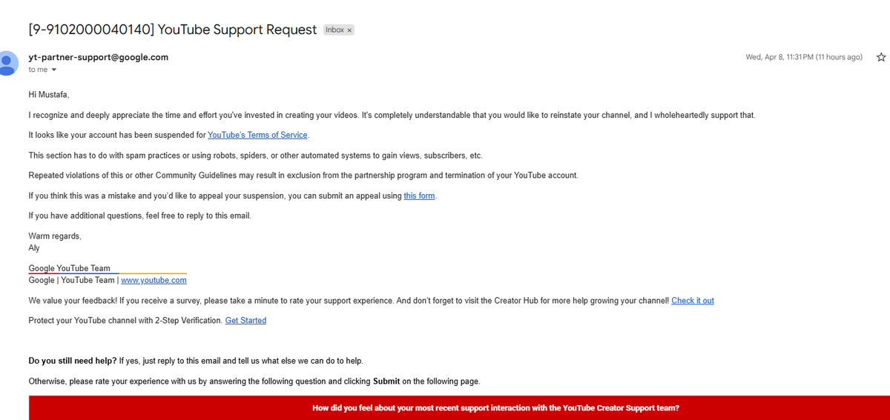Click the sender profile avatar

pos(7,63)
